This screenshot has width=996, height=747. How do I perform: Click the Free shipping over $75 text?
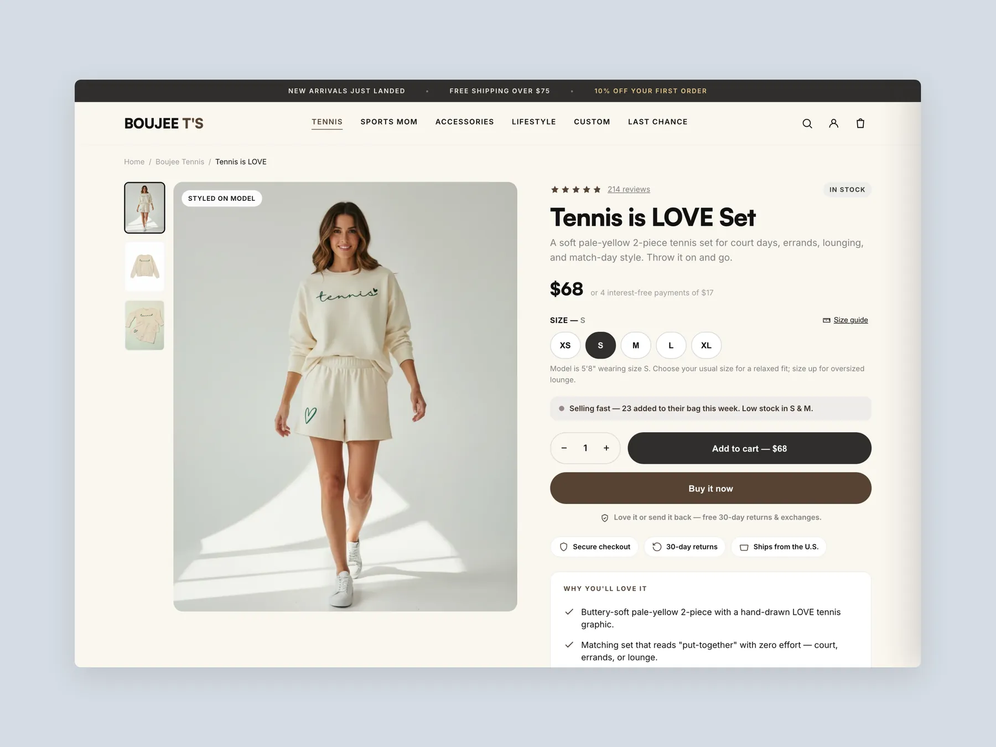(x=500, y=91)
